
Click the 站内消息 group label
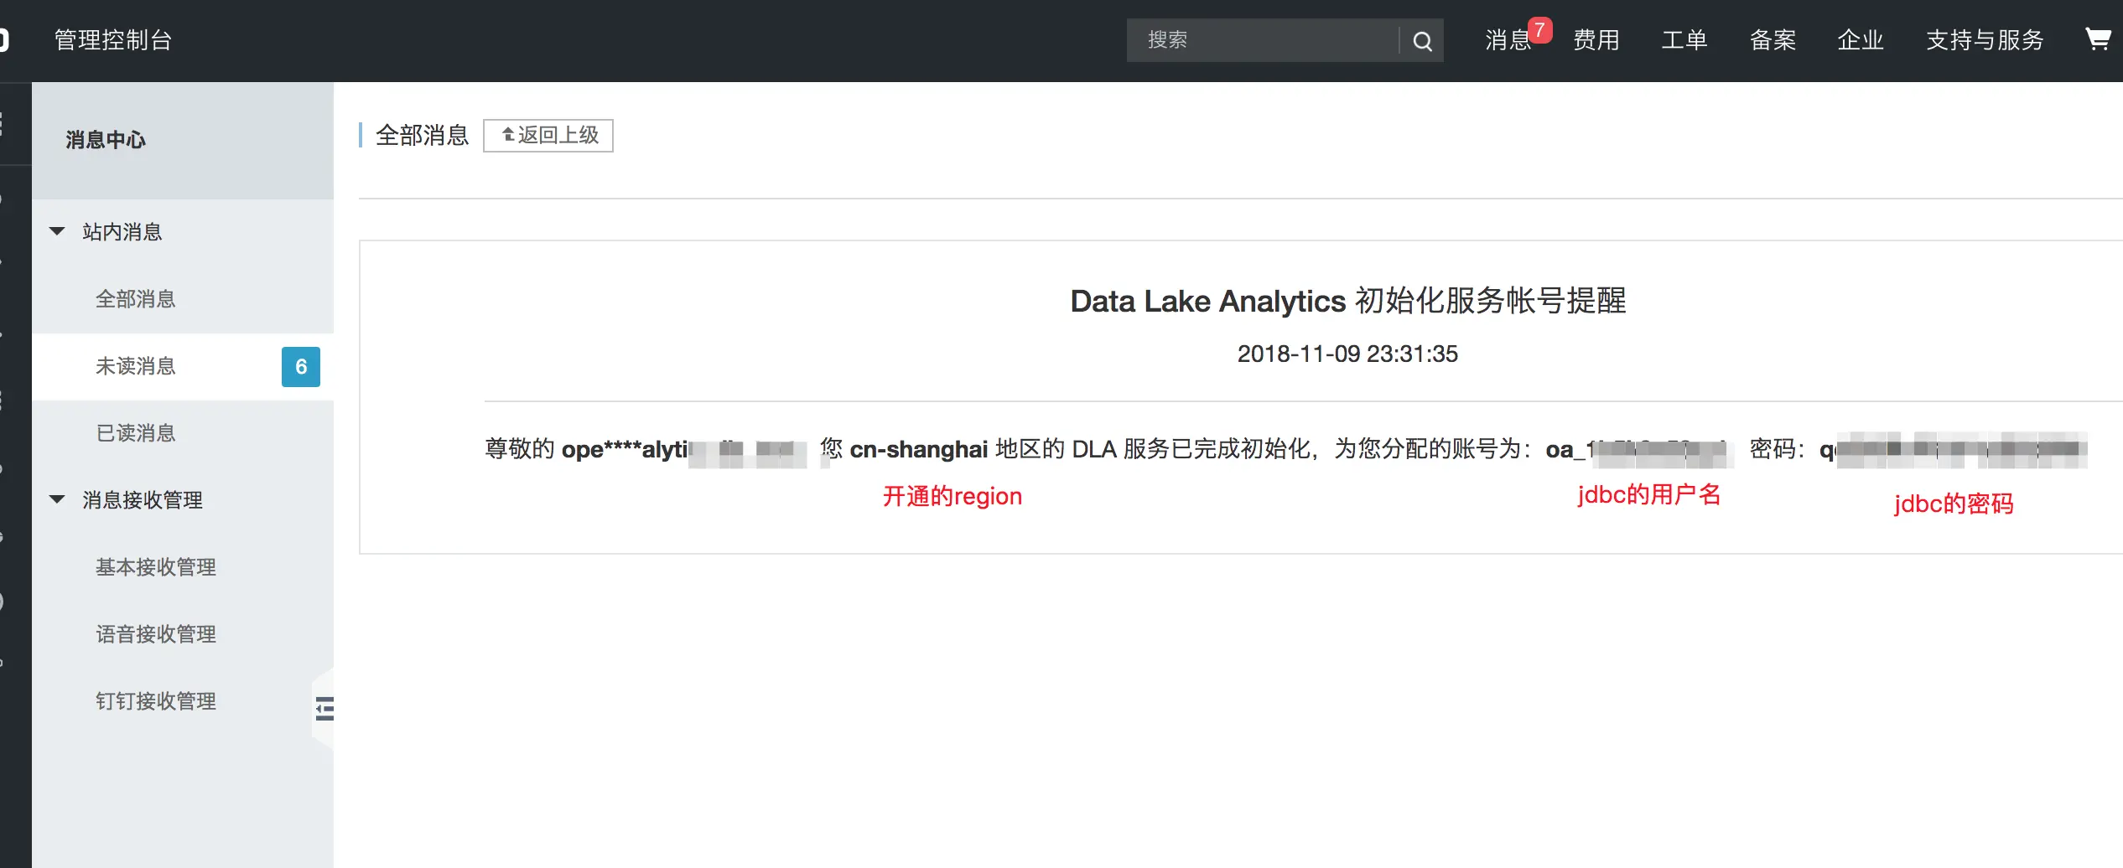pos(122,232)
